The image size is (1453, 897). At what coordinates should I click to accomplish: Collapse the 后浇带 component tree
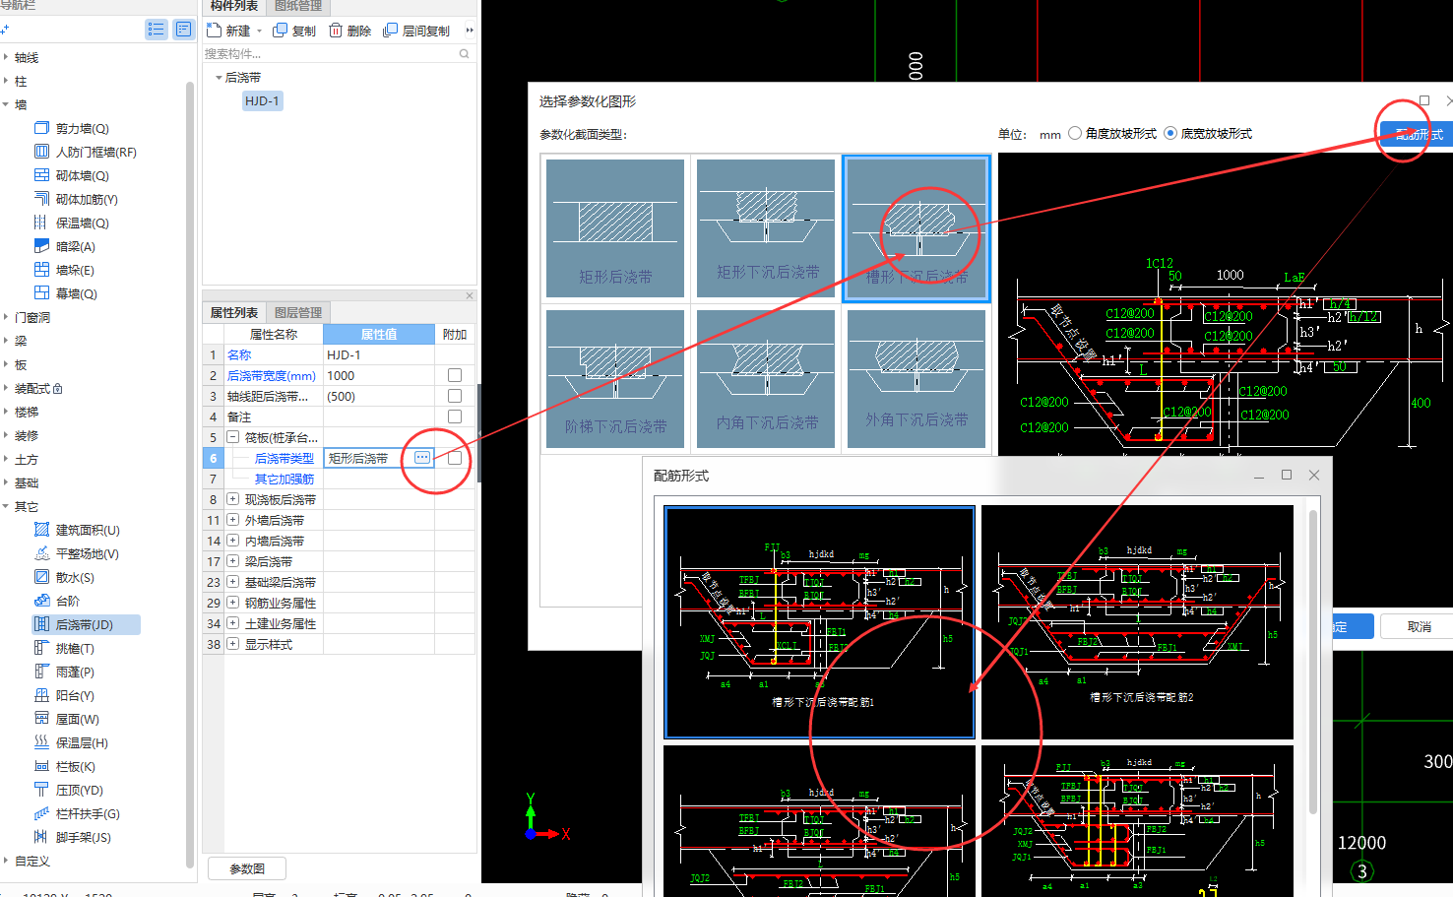point(219,77)
